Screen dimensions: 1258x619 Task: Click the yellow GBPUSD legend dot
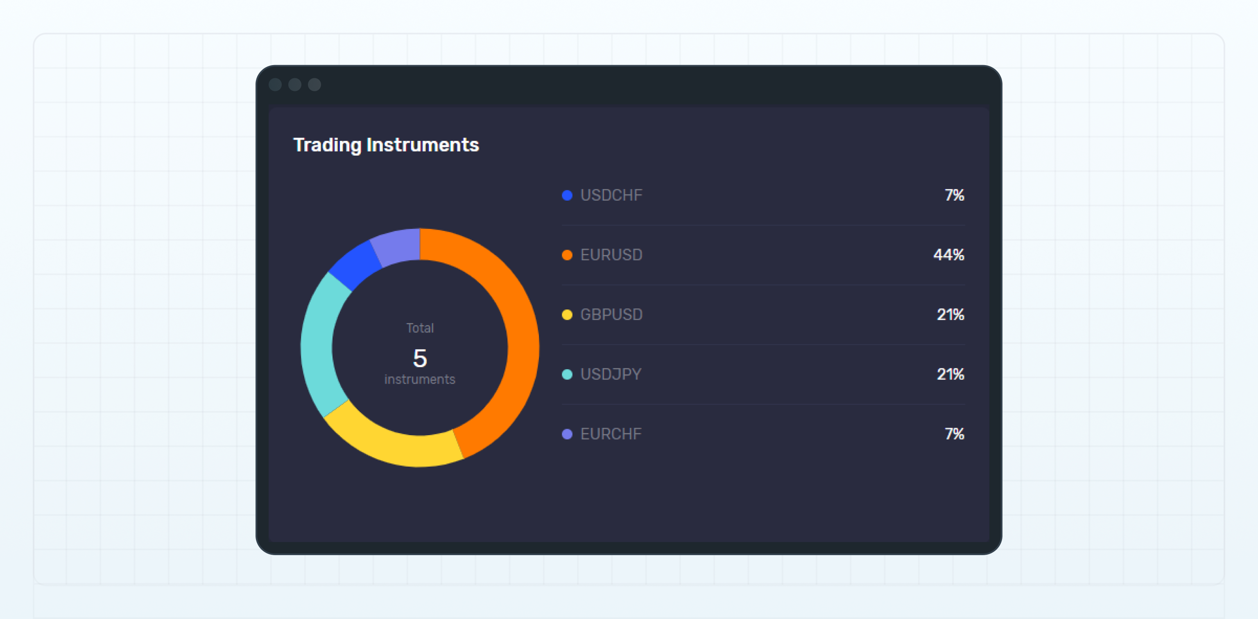567,314
